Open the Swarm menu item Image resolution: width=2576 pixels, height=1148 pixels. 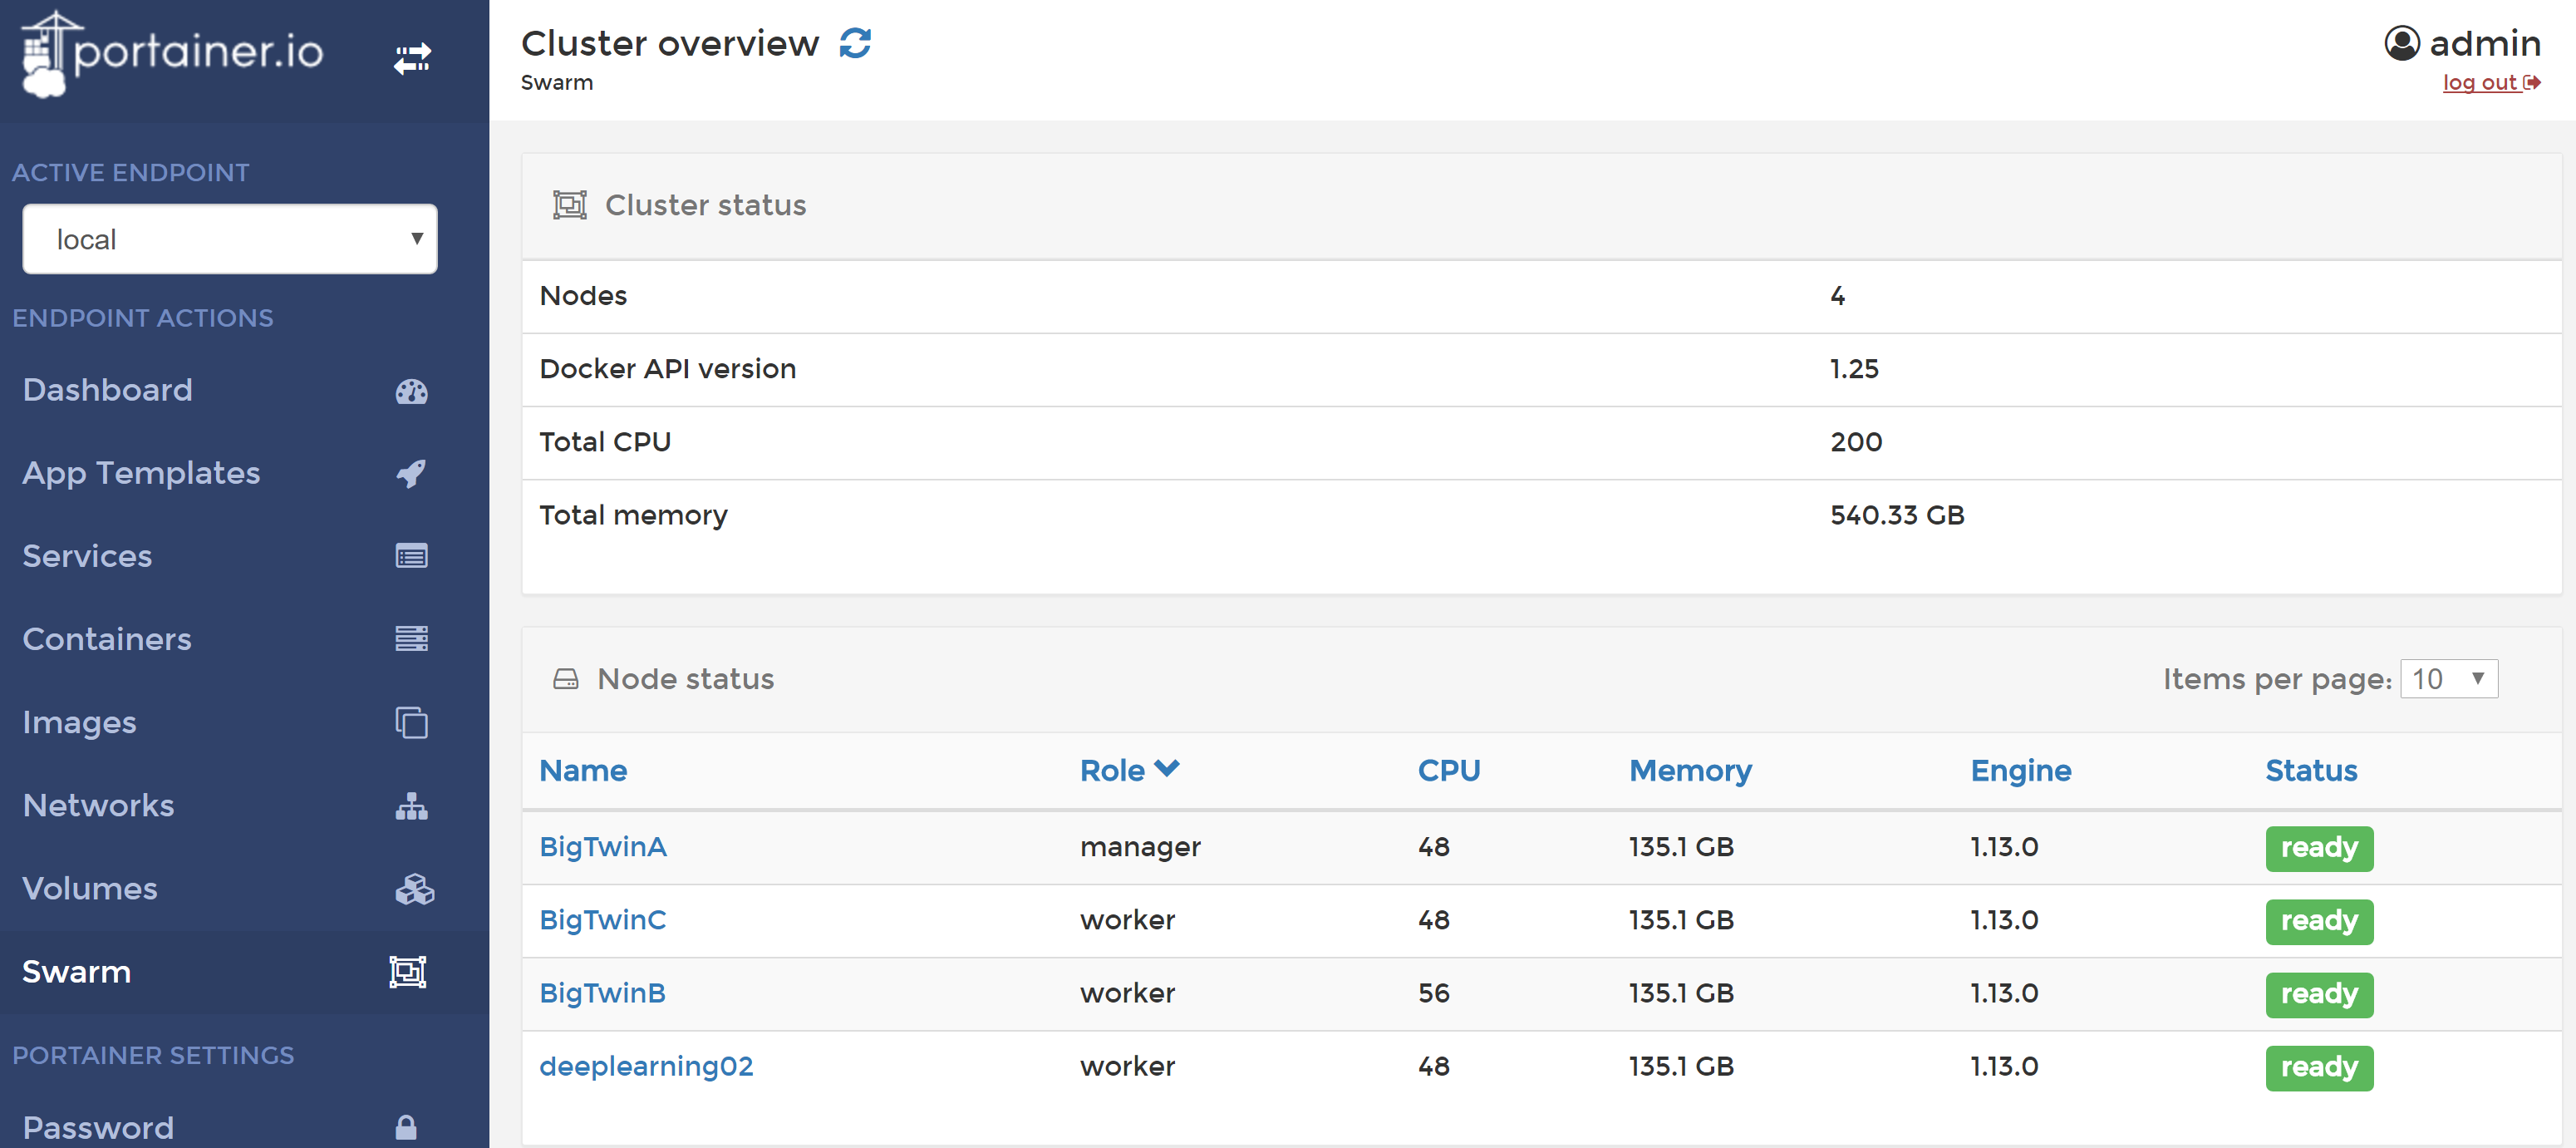tap(76, 972)
